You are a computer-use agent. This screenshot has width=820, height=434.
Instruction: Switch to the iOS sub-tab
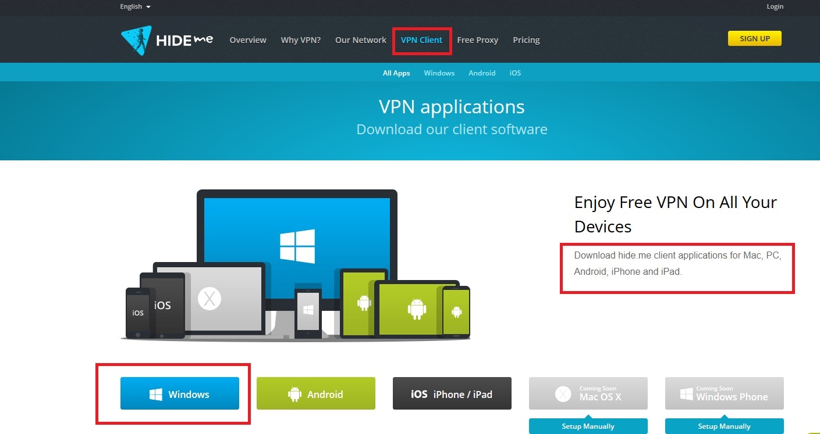click(x=515, y=73)
